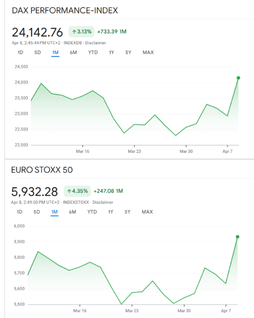Viewport: 254px width, 318px height.
Task: Select Euro Stoxx 50 1D tab
Action: click(x=20, y=212)
